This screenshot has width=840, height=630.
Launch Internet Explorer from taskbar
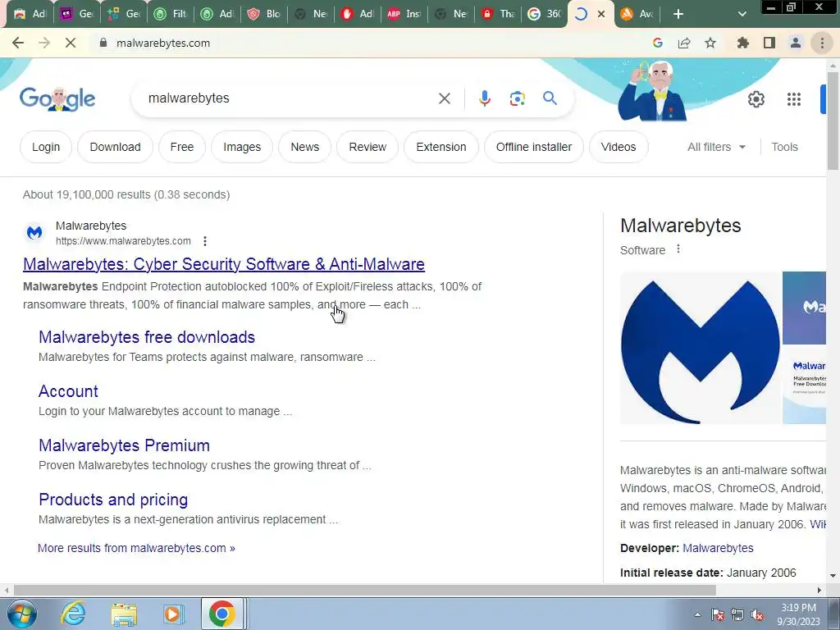pyautogui.click(x=73, y=614)
